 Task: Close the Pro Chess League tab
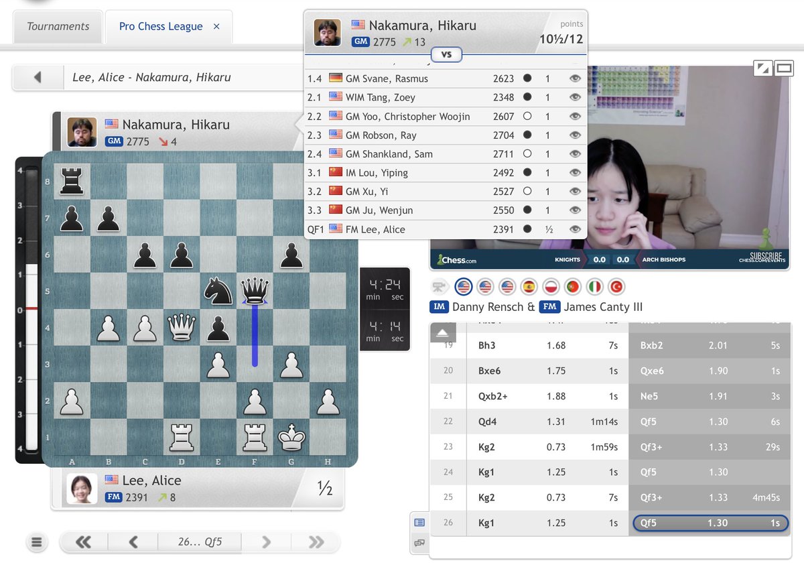[x=216, y=27]
